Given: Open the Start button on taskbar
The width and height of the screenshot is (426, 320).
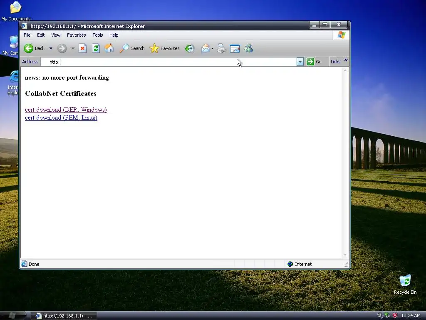Looking at the screenshot, I should (13, 316).
